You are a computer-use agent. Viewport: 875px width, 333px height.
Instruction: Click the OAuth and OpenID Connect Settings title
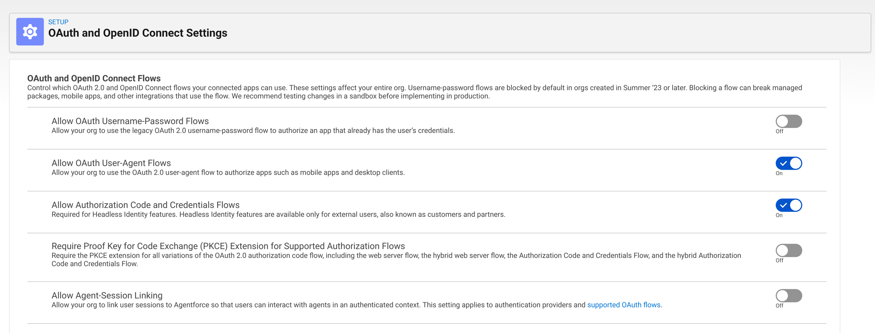(137, 33)
